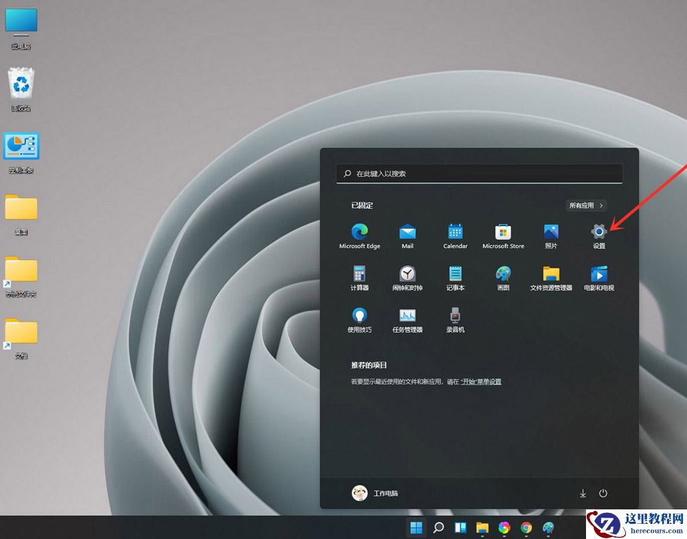This screenshot has width=687, height=539.
Task: Launch the Mail app
Action: tap(407, 236)
